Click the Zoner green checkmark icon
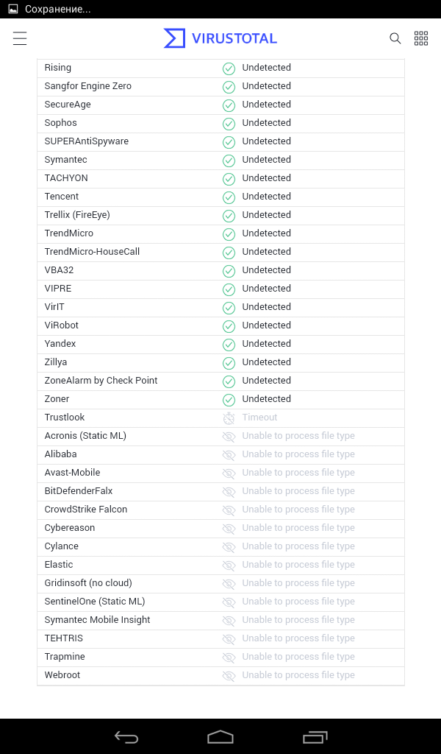441x754 pixels. pos(229,400)
